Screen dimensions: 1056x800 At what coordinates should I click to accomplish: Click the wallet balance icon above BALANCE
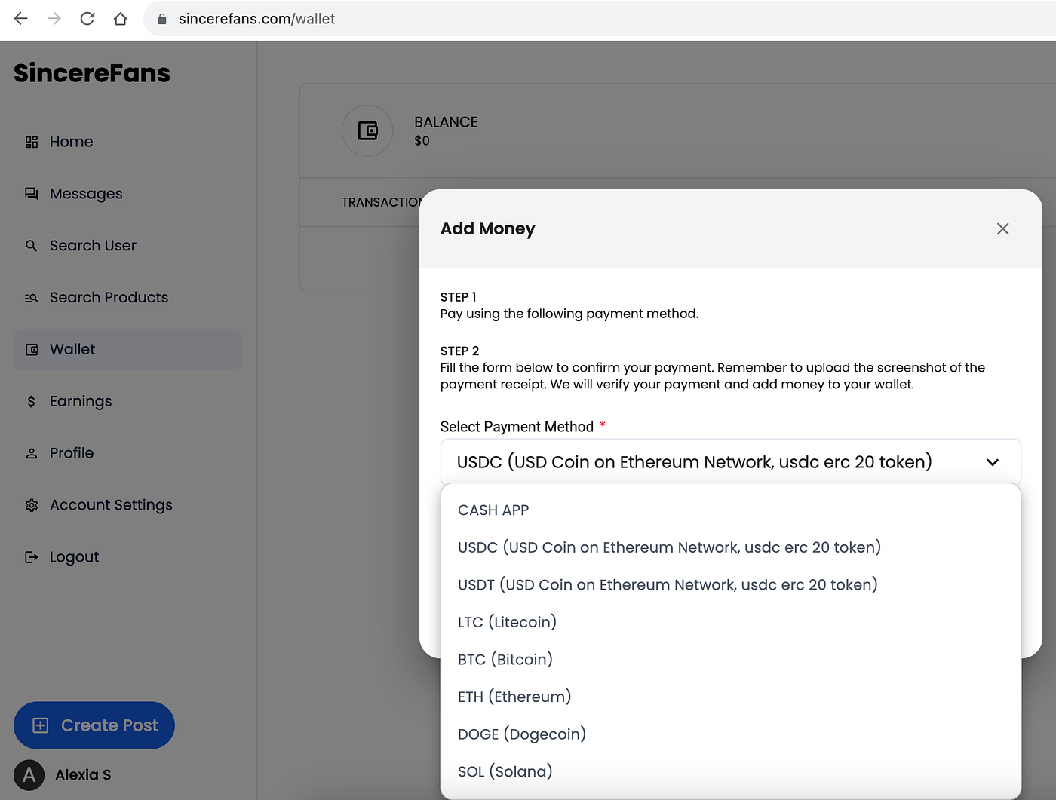(x=367, y=130)
